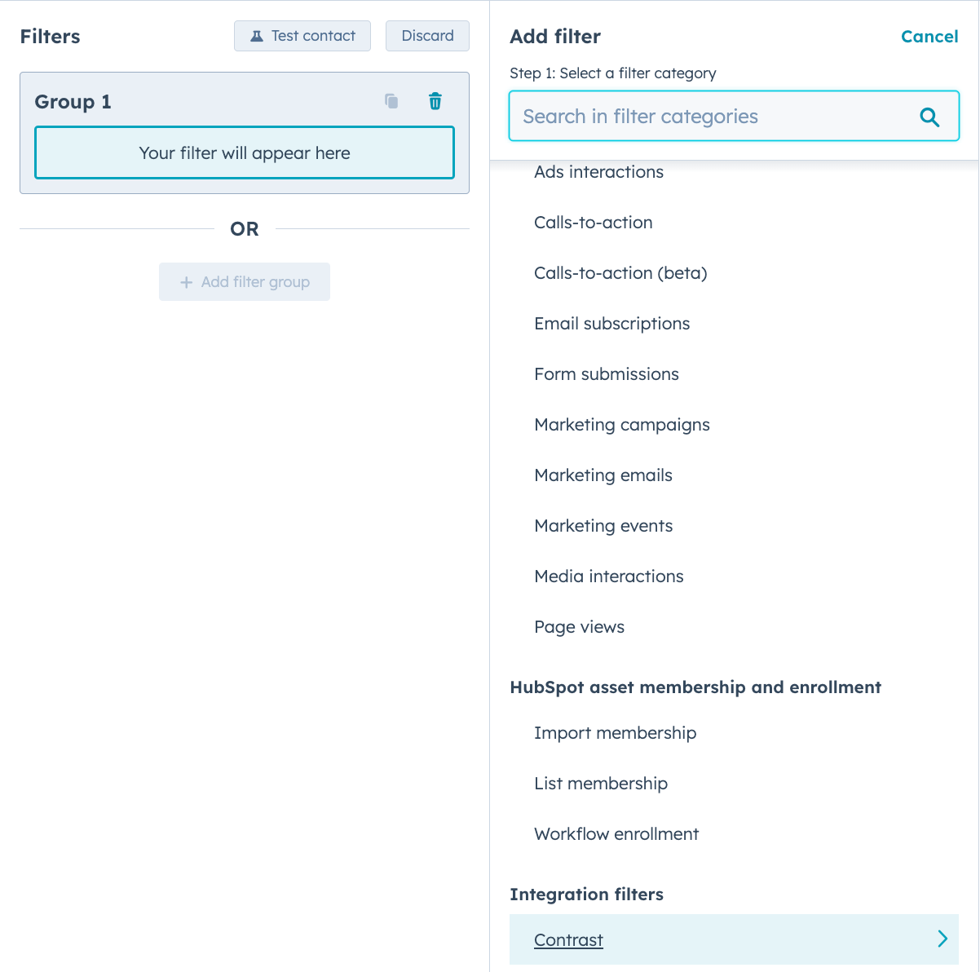Click Cancel in the Add filter panel
The width and height of the screenshot is (980, 972).
(x=929, y=36)
